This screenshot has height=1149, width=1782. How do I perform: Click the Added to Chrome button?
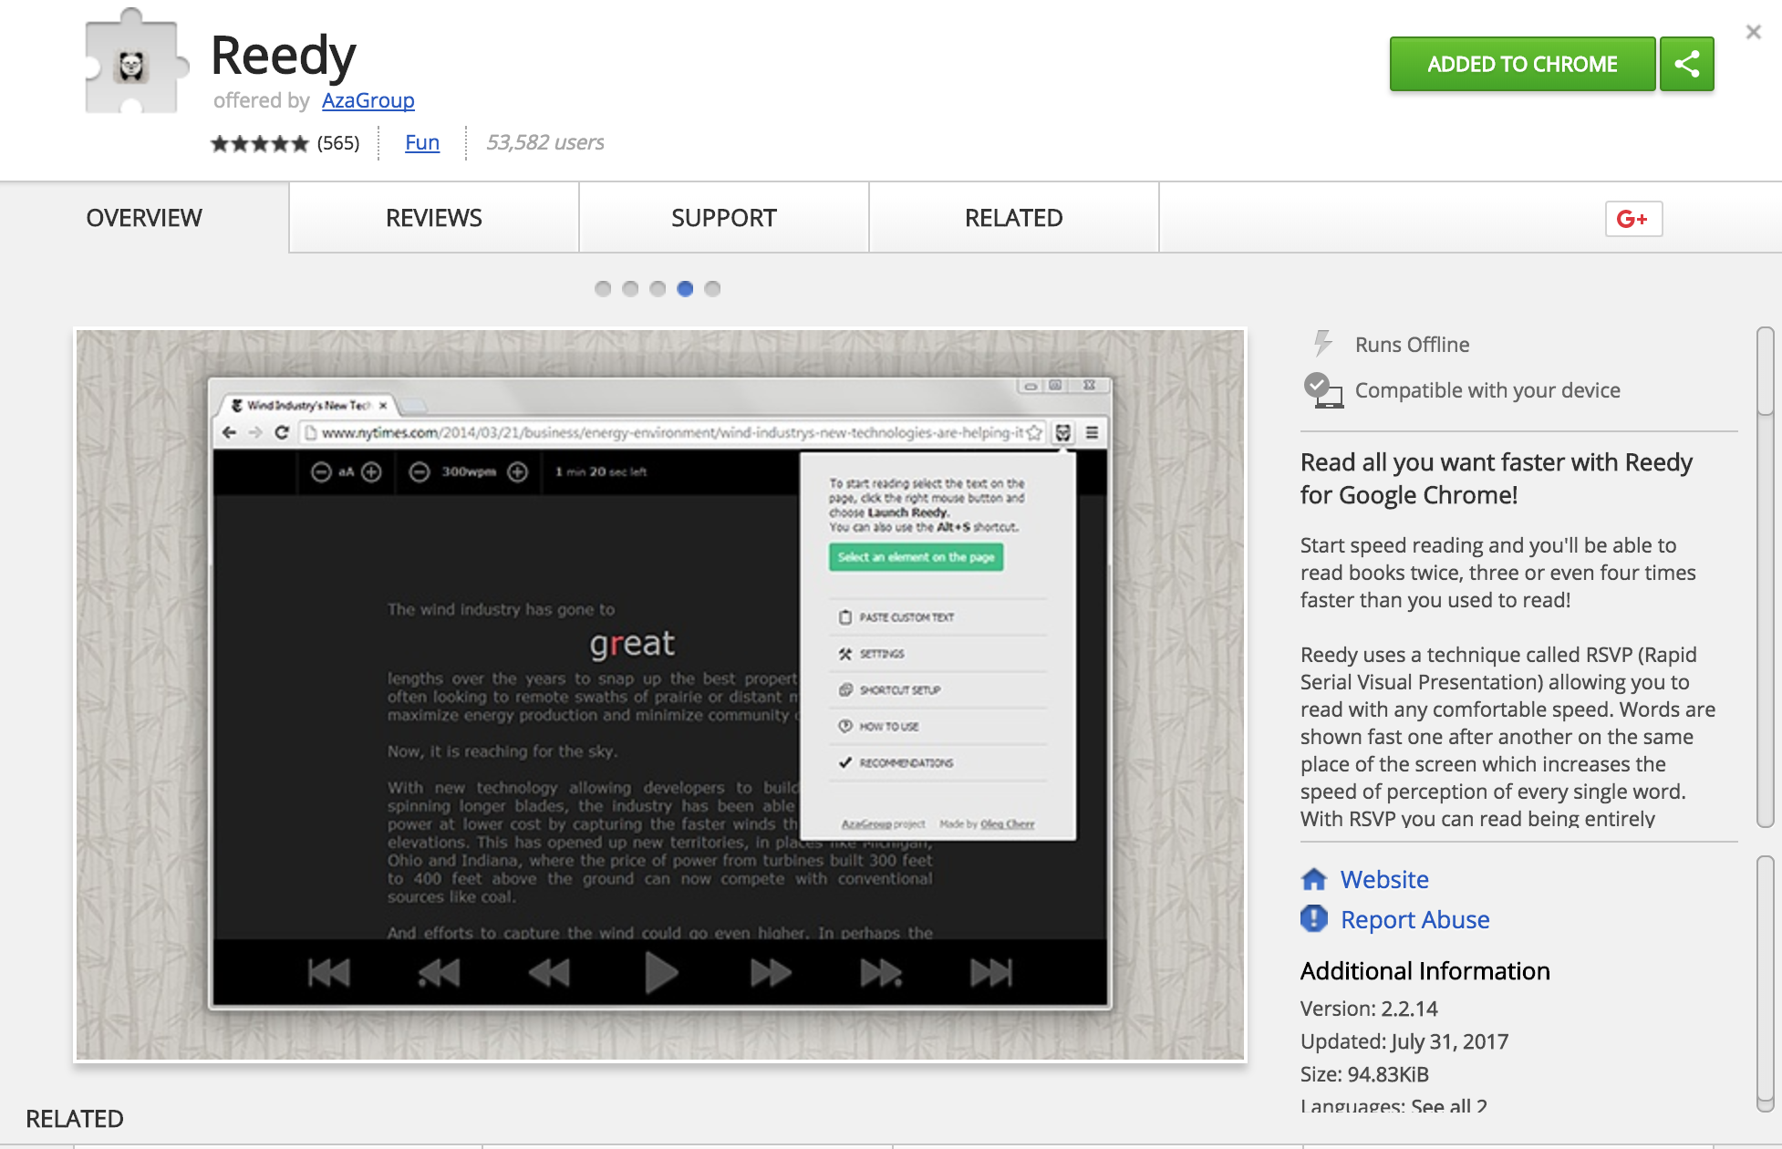[1522, 64]
